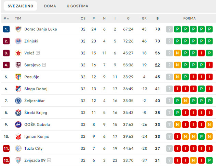Switch to the DOMA tab
Viewport: 216px width, 167px height.
pos(50,6)
